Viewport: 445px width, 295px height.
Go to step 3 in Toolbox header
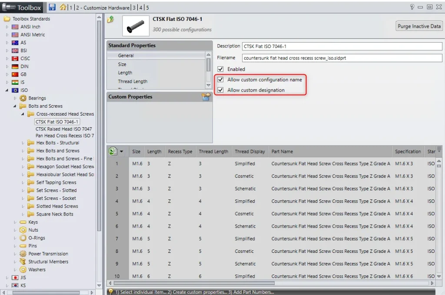[134, 8]
